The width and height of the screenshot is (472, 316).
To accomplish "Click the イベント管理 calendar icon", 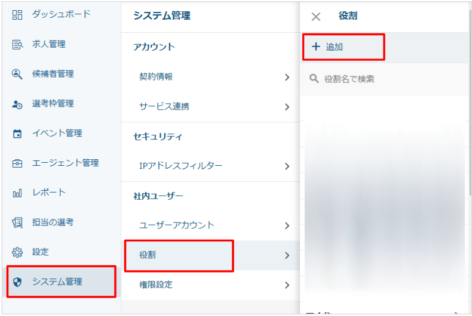I will pos(17,134).
